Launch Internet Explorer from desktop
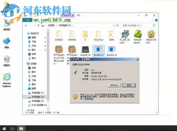The width and height of the screenshot is (177, 131). (x=7, y=80)
